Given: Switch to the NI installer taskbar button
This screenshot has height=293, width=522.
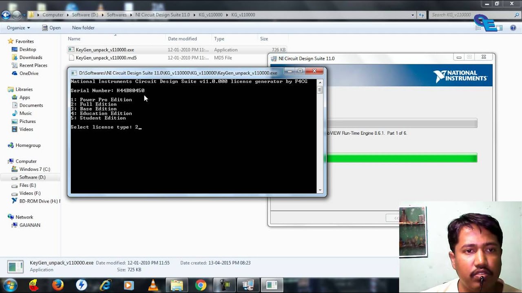Looking at the screenshot, I should (248, 285).
